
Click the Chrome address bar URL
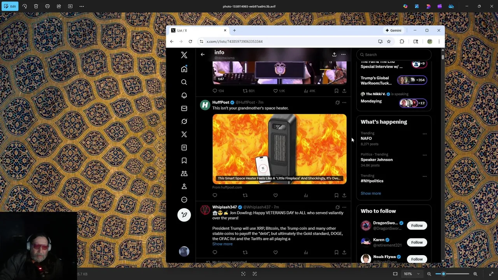pyautogui.click(x=235, y=42)
